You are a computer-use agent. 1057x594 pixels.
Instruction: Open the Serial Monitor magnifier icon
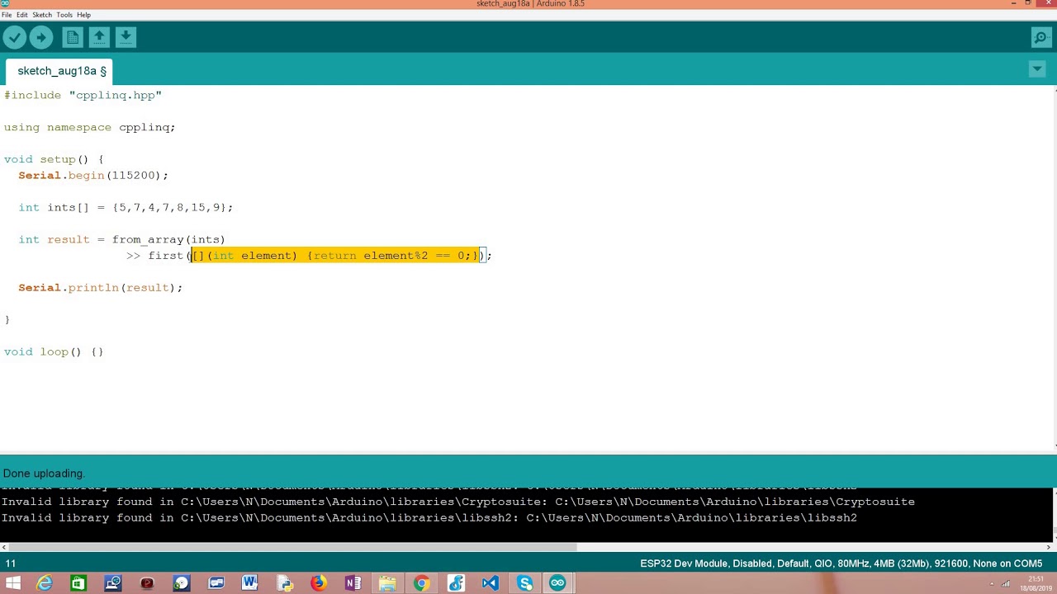click(1041, 37)
